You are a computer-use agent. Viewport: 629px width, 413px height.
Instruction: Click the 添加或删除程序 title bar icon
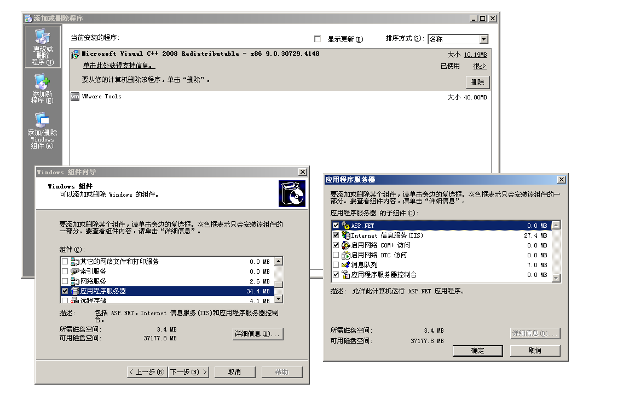(x=28, y=19)
